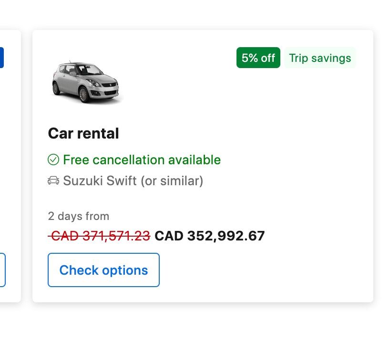Image resolution: width=390 pixels, height=339 pixels.
Task: Click the front wheel of the car image
Action: [84, 94]
